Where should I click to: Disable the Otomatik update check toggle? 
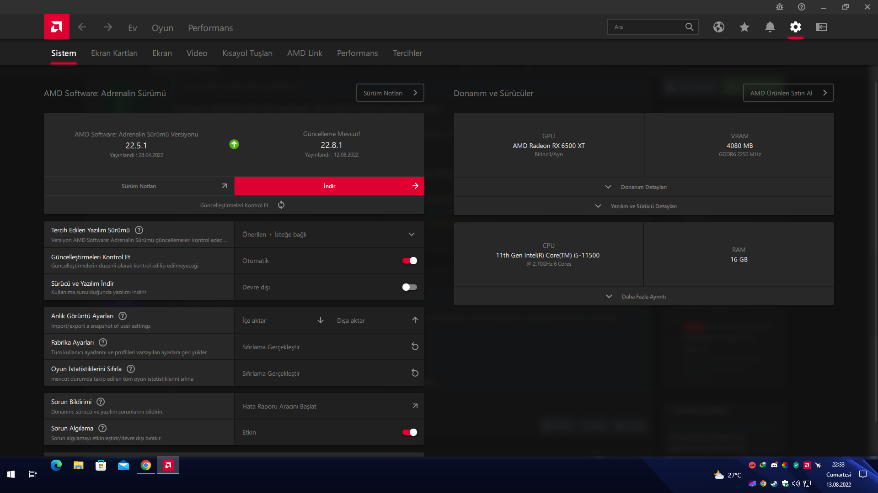(x=409, y=261)
